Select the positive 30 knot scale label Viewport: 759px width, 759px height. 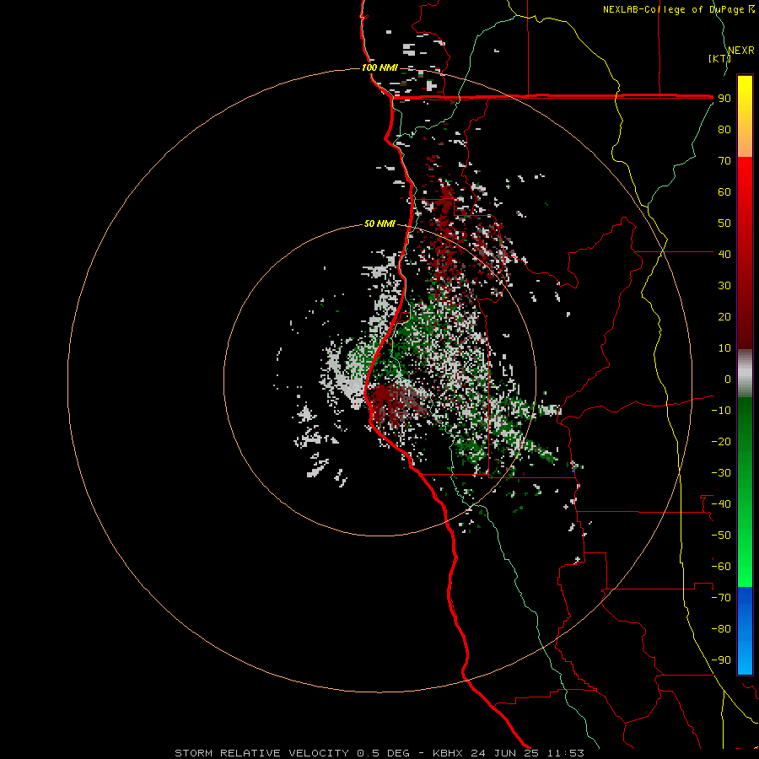(x=724, y=286)
